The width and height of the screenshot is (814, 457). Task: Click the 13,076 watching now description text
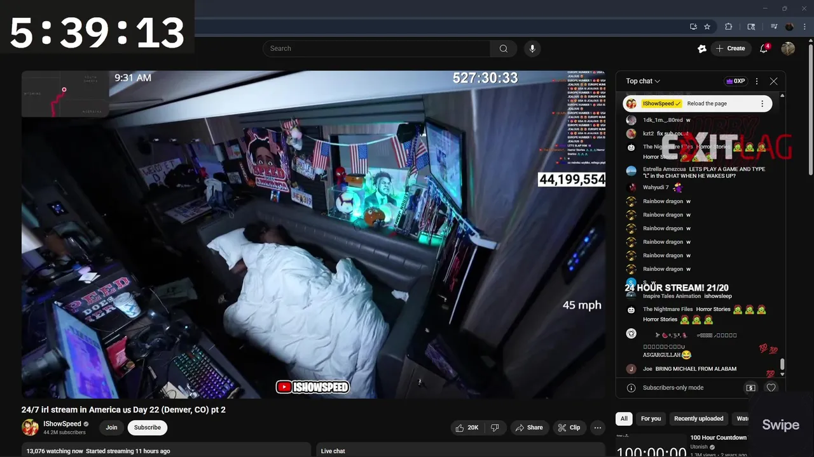55,451
